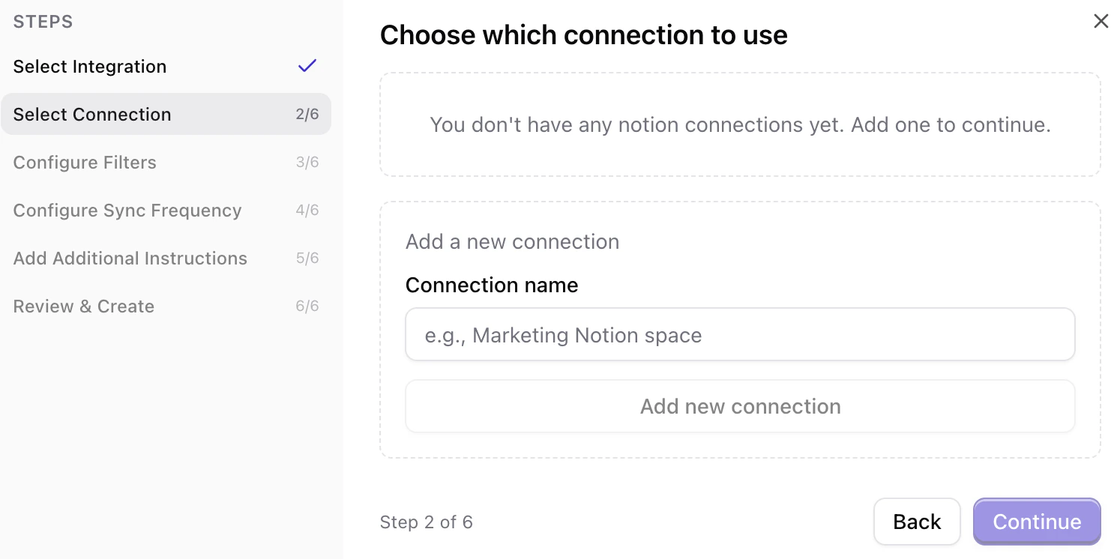Click the Back button
This screenshot has height=559, width=1120.
(x=917, y=522)
